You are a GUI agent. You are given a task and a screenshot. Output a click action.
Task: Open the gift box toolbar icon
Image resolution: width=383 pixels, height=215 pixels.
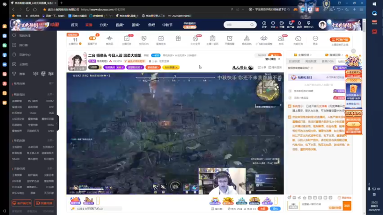click(x=178, y=38)
